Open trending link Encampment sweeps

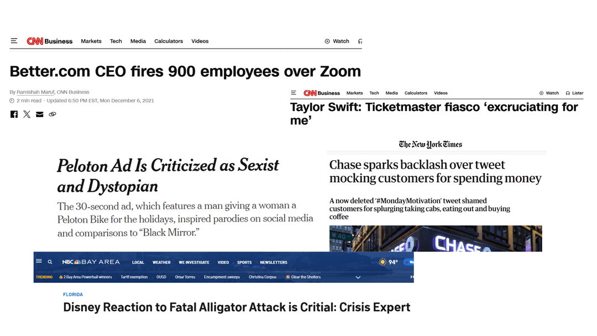coord(222,277)
